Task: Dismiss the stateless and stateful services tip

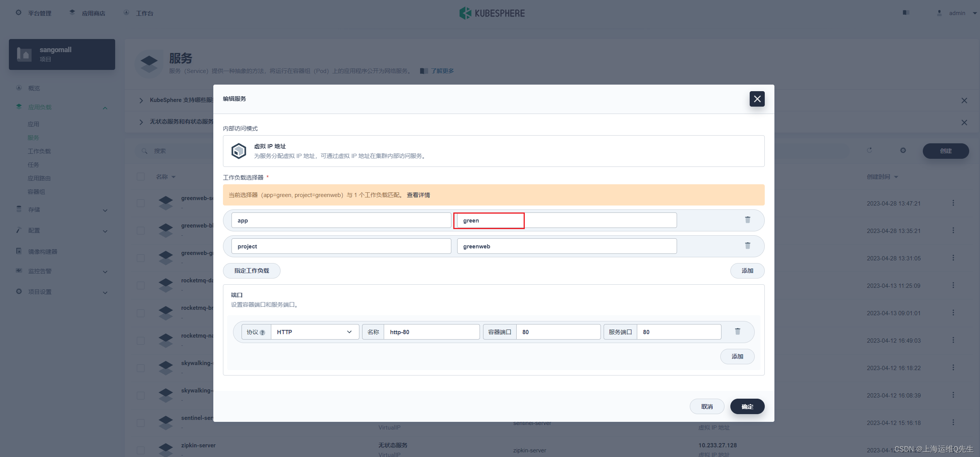Action: pos(964,122)
